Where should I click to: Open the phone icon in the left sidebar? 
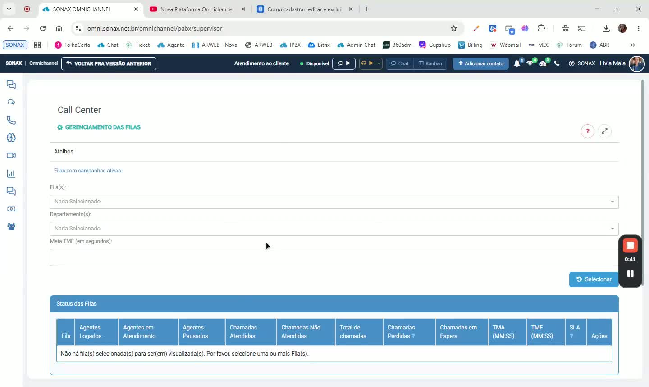[11, 120]
